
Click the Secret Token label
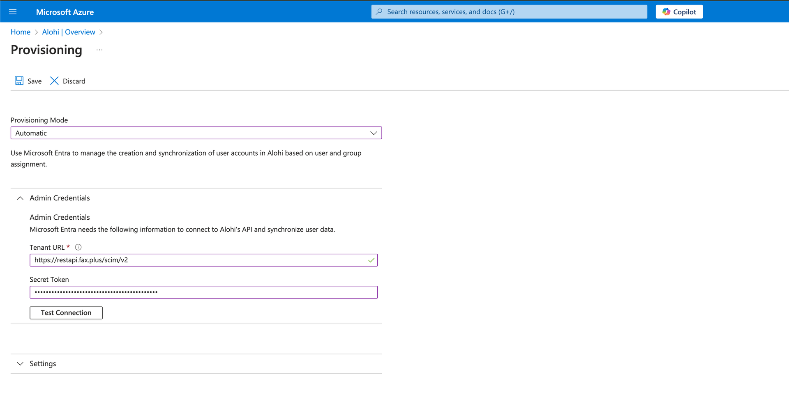(x=49, y=279)
